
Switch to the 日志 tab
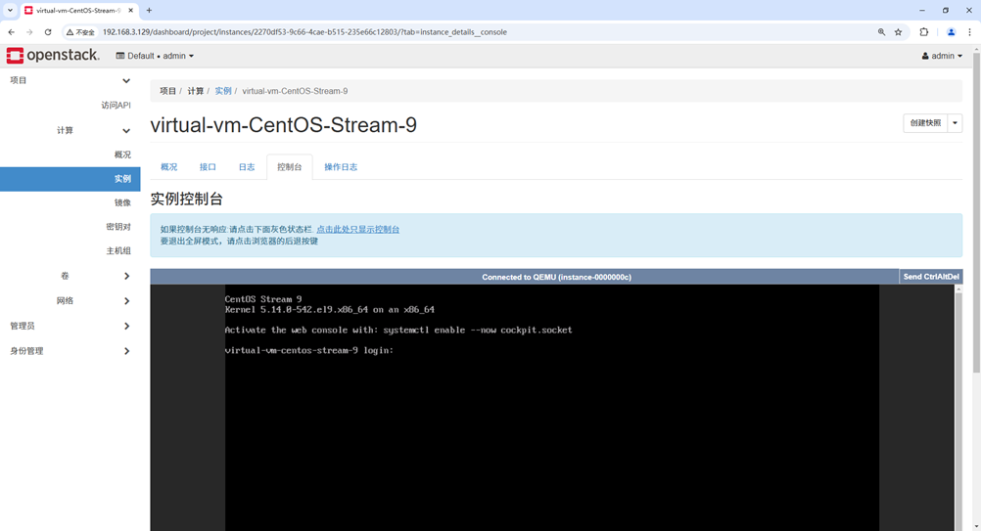click(247, 167)
